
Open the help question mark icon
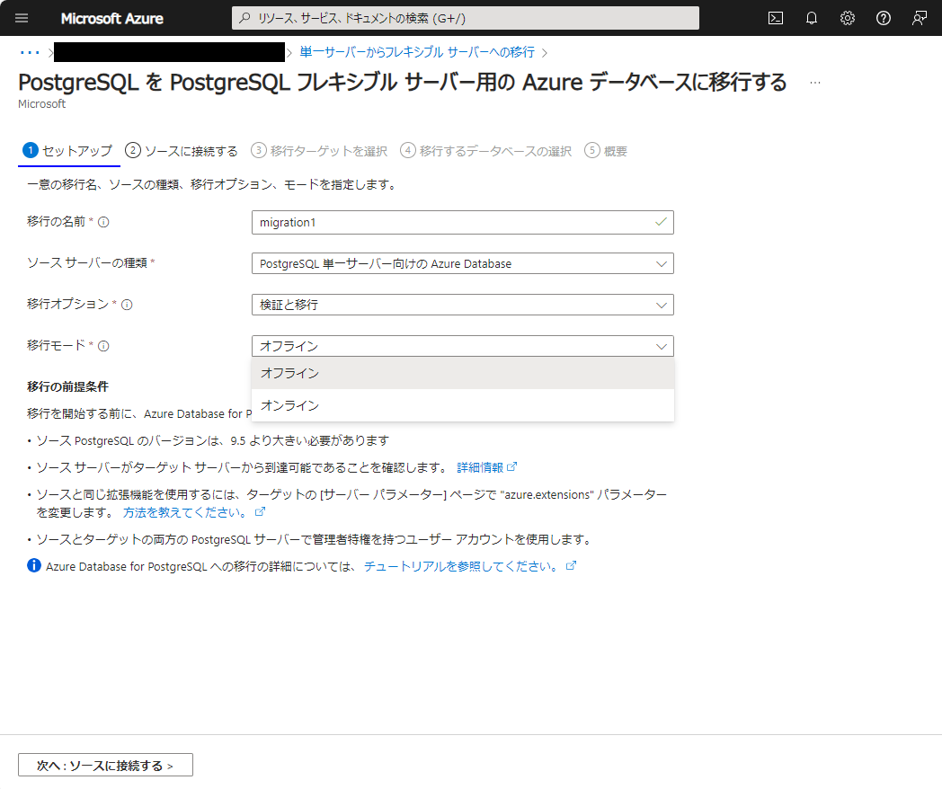click(883, 18)
